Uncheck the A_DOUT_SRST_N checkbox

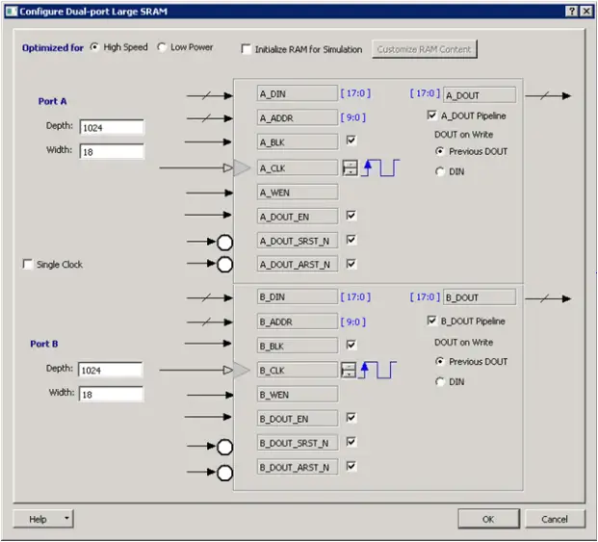coord(351,240)
